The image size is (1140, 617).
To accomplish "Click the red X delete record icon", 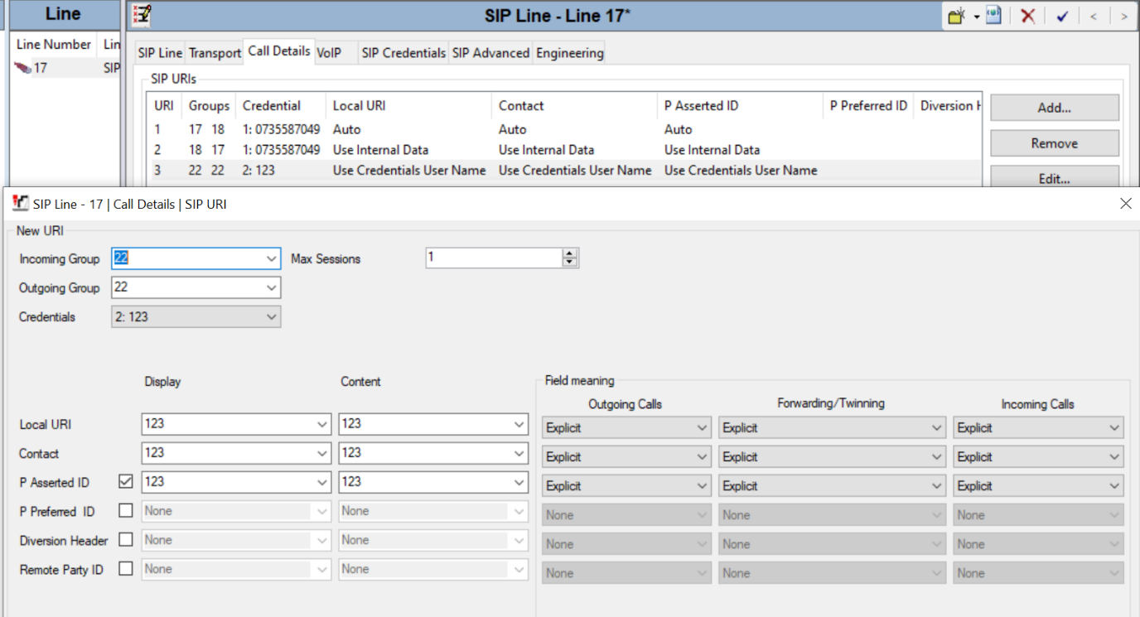I will [1027, 16].
